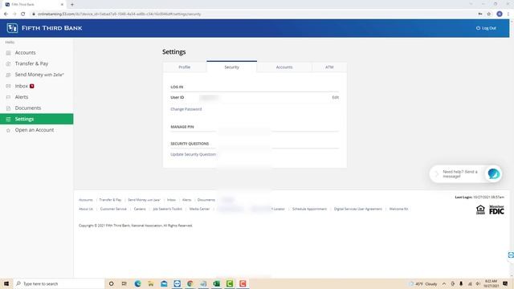Click the Member FDIC logo

point(496,210)
